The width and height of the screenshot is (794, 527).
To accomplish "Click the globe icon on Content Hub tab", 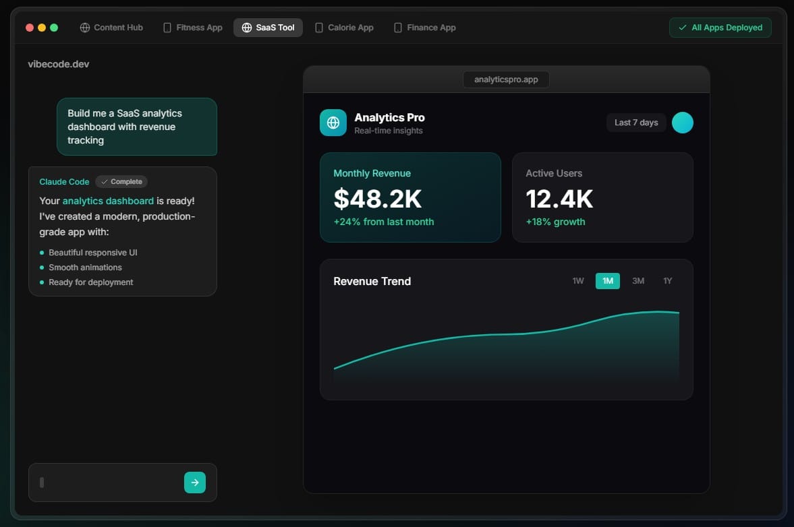I will click(85, 28).
